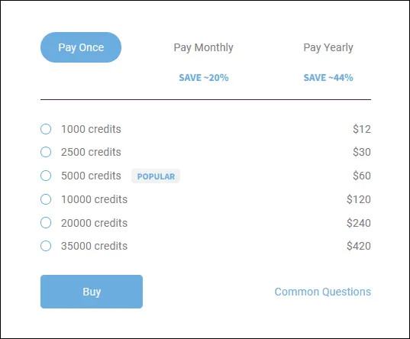Pick the 35000 credits radio button
The height and width of the screenshot is (339, 410).
pyautogui.click(x=46, y=246)
